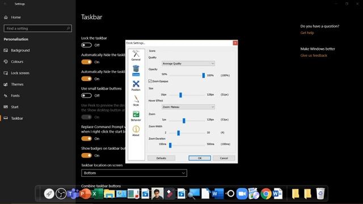This screenshot has width=363, height=204.
Task: Click the "Personalisation" heading
Action: tap(16, 39)
